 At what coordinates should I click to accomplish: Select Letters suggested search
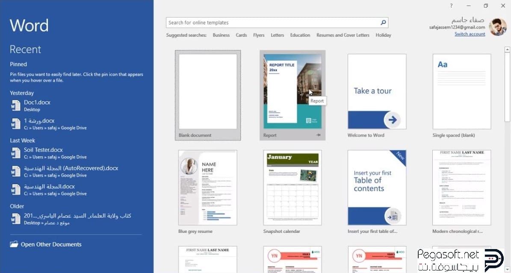278,35
